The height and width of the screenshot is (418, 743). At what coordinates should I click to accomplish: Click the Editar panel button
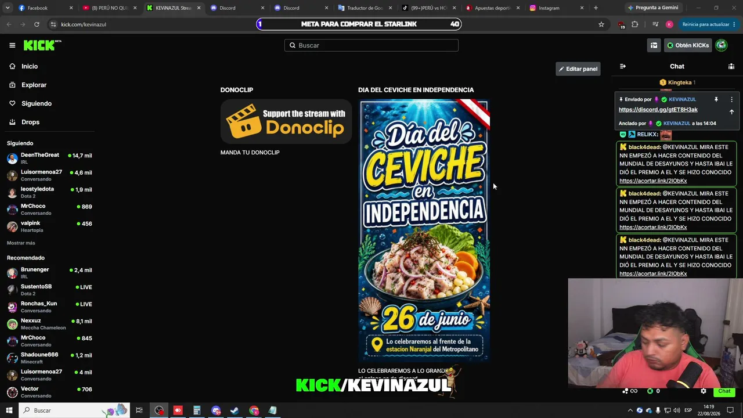click(x=578, y=69)
